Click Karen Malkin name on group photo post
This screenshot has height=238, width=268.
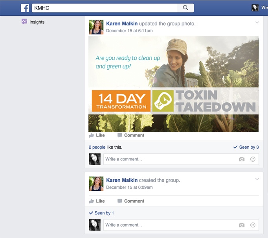pos(122,24)
